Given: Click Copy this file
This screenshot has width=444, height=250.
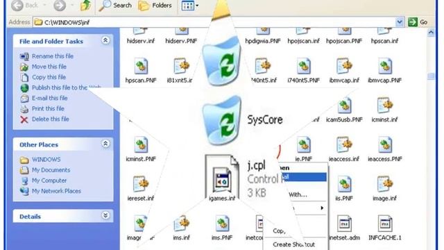Looking at the screenshot, I should pyautogui.click(x=49, y=77).
